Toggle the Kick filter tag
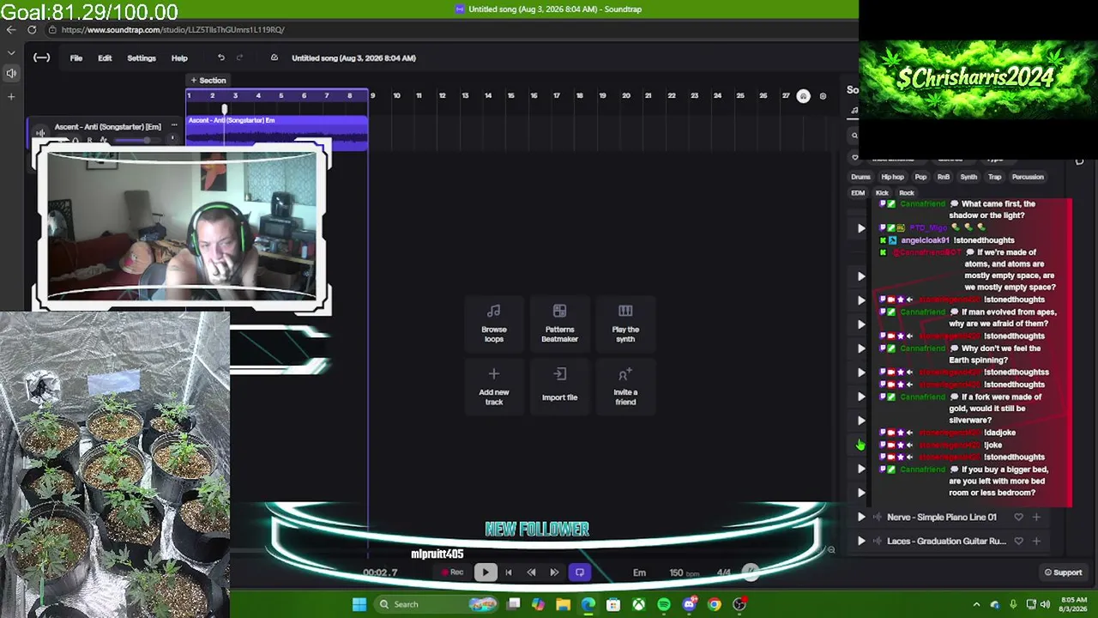1098x618 pixels. tap(882, 193)
